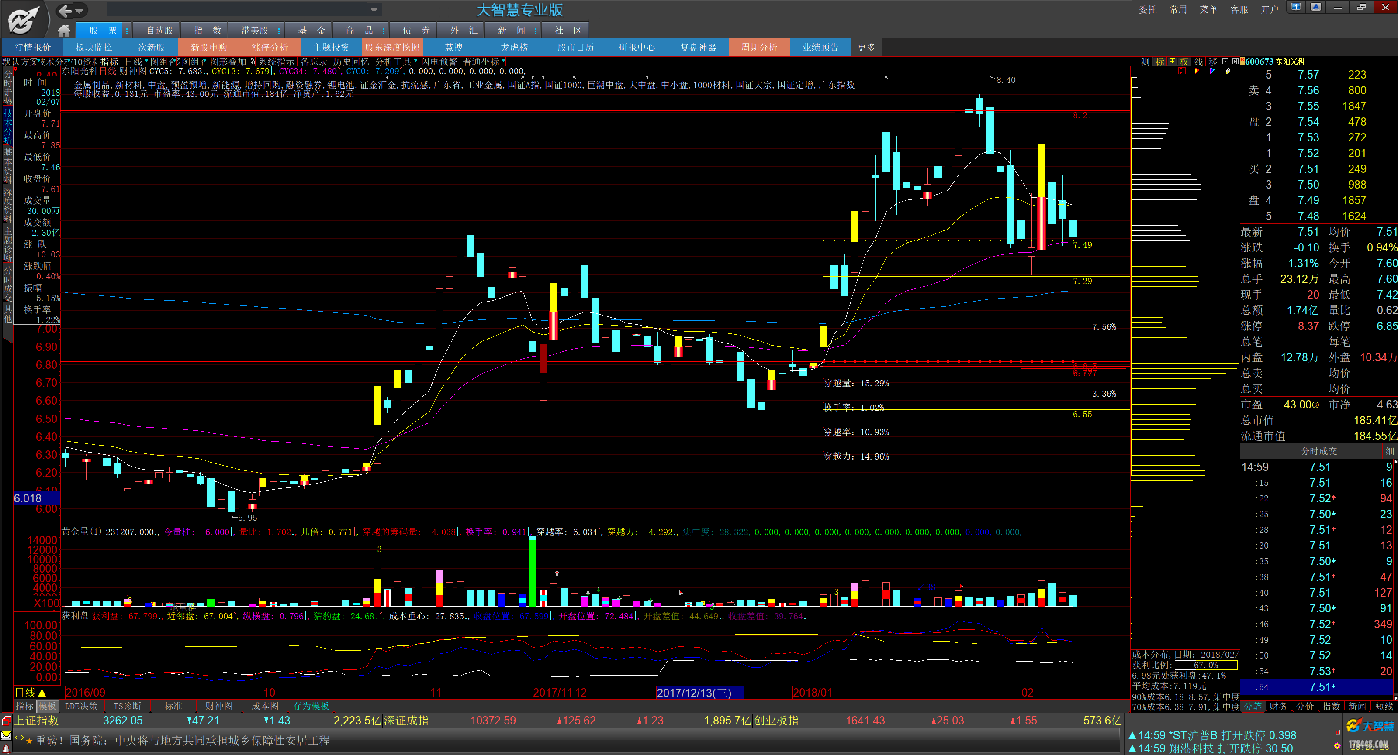Click the 历史回忆 toolbar button
The image size is (1398, 755).
pos(350,62)
